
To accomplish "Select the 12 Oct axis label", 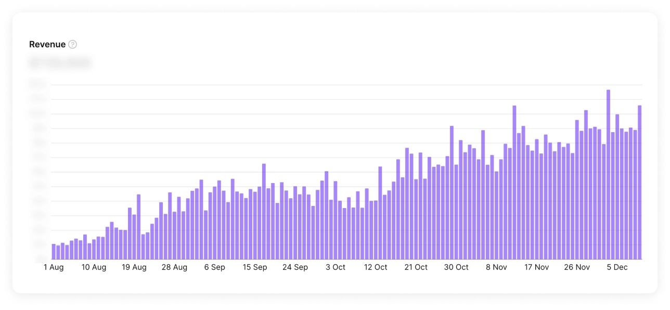I will pos(376,267).
